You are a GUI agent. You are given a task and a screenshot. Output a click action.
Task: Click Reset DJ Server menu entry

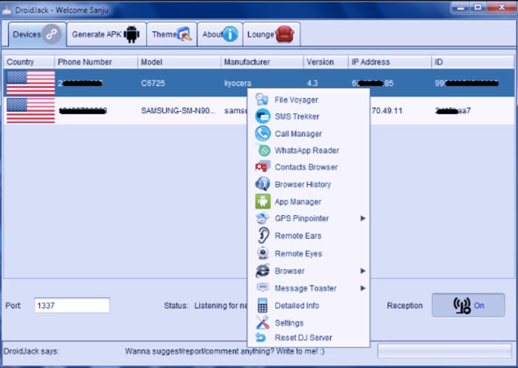pyautogui.click(x=303, y=338)
